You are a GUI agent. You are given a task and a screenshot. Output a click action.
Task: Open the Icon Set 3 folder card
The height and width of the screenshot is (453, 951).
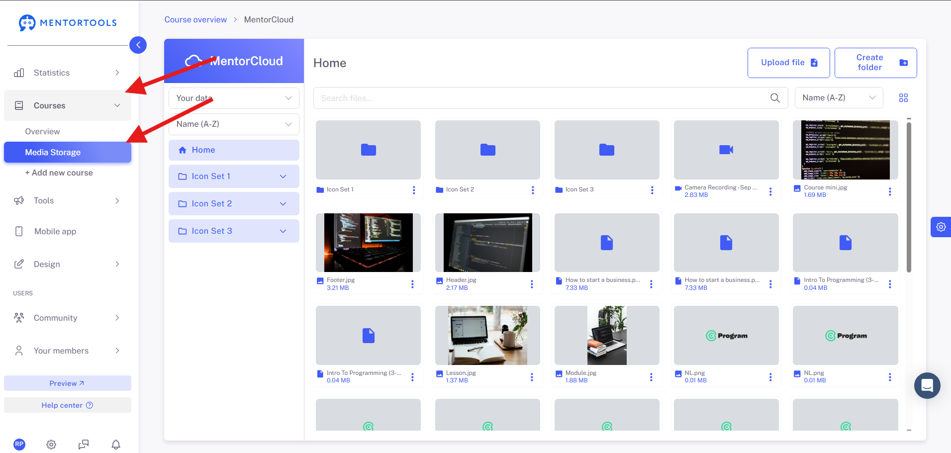607,150
